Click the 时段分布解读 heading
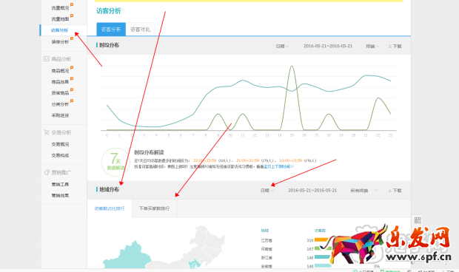 click(149, 152)
